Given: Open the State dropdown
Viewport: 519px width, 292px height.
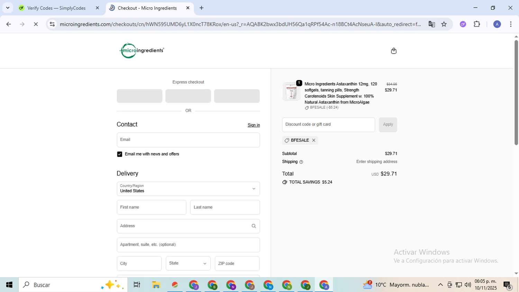Looking at the screenshot, I should (188, 264).
